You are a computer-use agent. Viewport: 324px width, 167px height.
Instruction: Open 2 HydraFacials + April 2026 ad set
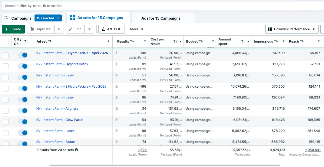72,53
